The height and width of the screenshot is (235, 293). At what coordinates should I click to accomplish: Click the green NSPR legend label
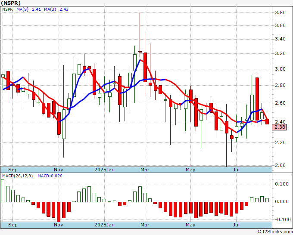7,9
